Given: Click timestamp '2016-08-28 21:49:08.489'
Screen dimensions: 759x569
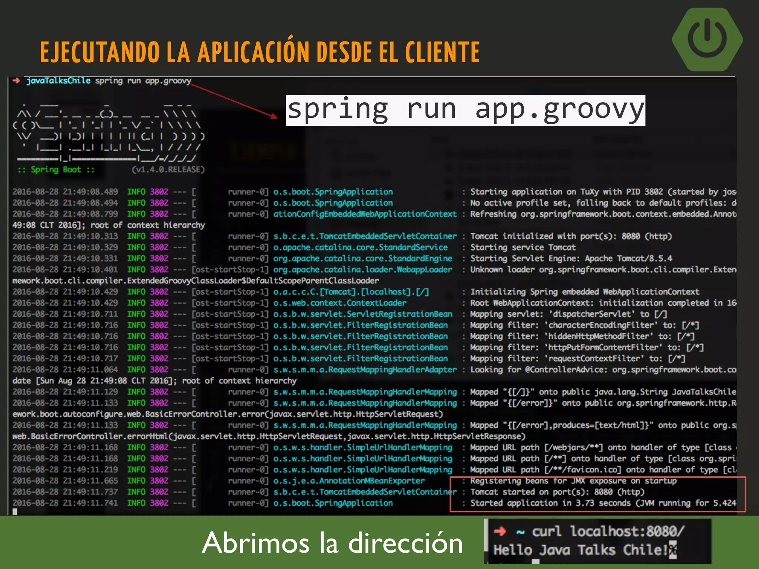Looking at the screenshot, I should click(65, 192).
